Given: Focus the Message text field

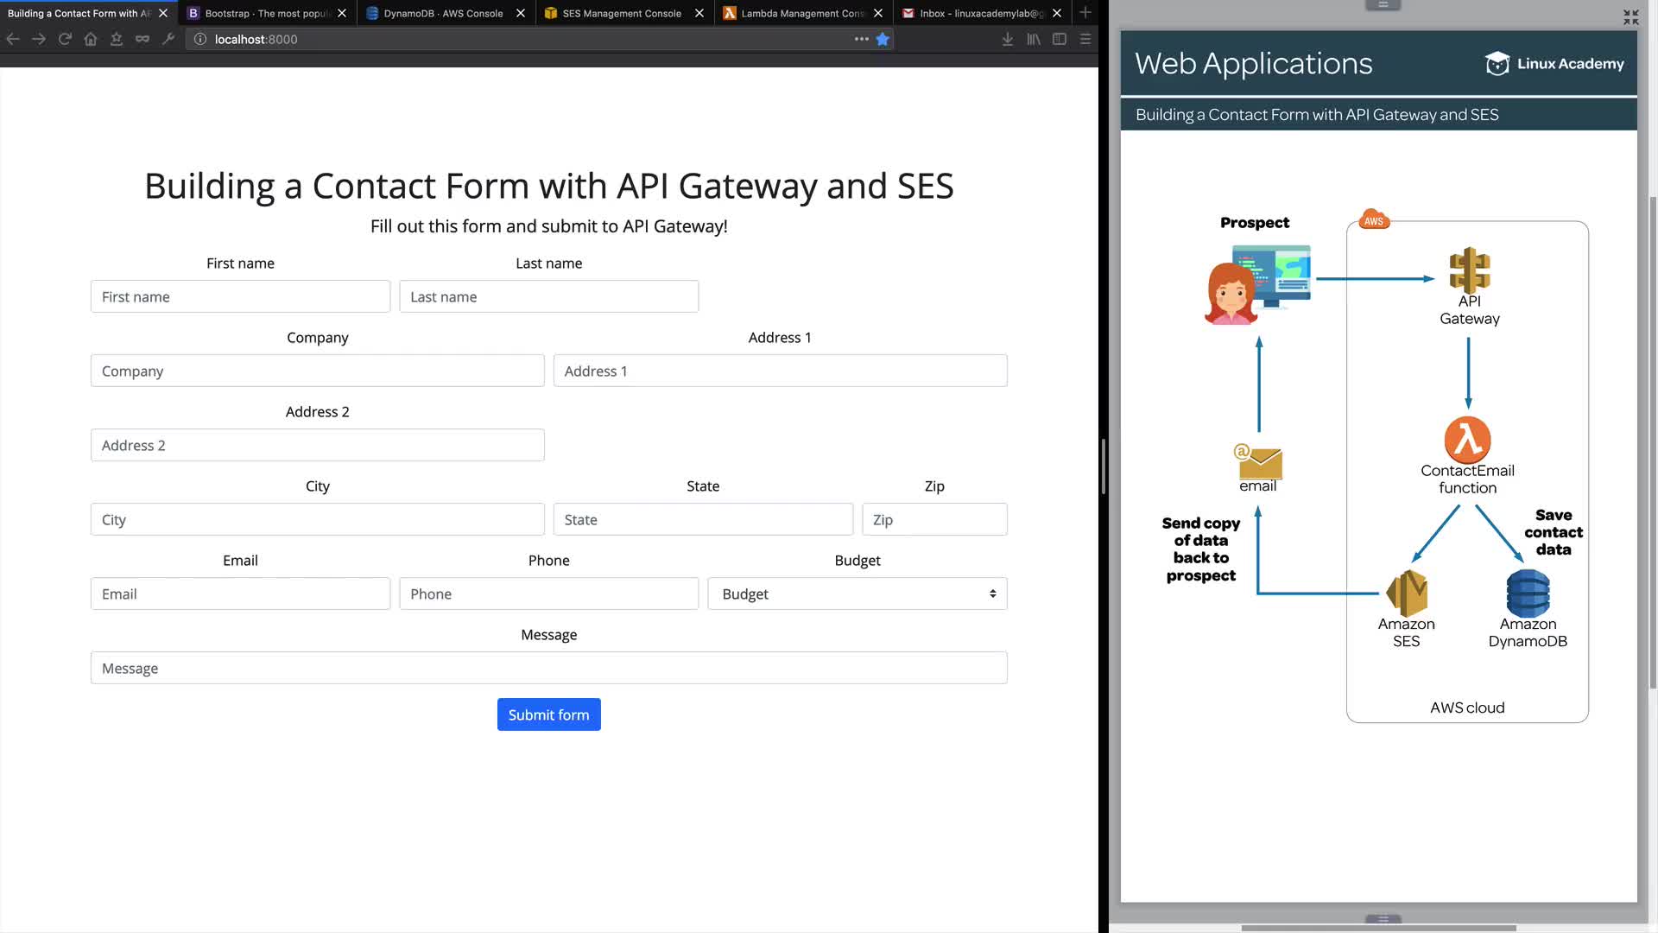Looking at the screenshot, I should [x=548, y=668].
